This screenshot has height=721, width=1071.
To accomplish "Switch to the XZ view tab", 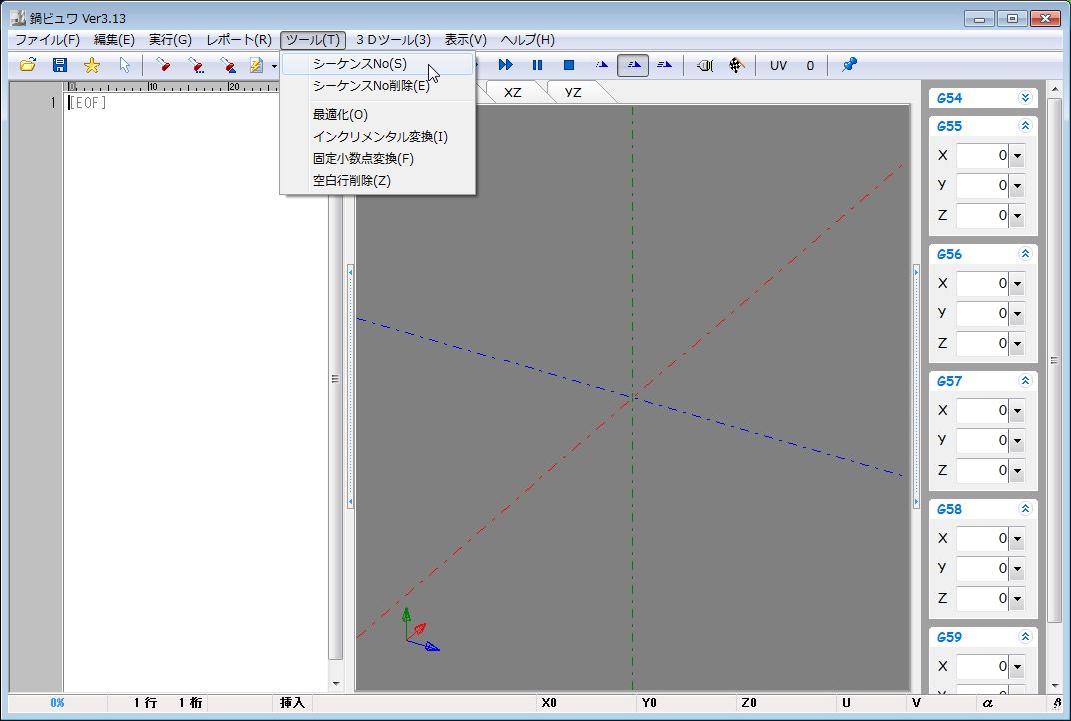I will 513,92.
